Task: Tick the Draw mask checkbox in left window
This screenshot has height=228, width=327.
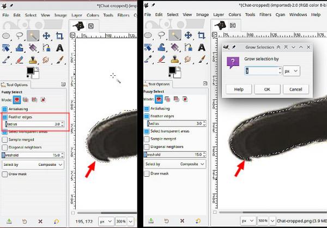Action: 4,174
